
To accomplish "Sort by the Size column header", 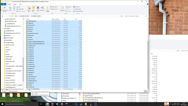I will [76, 19].
